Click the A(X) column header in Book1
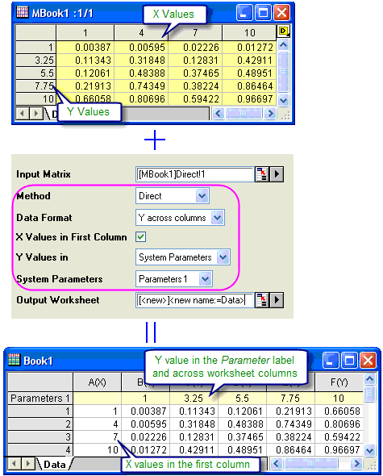Image resolution: width=383 pixels, height=476 pixels. tap(97, 382)
